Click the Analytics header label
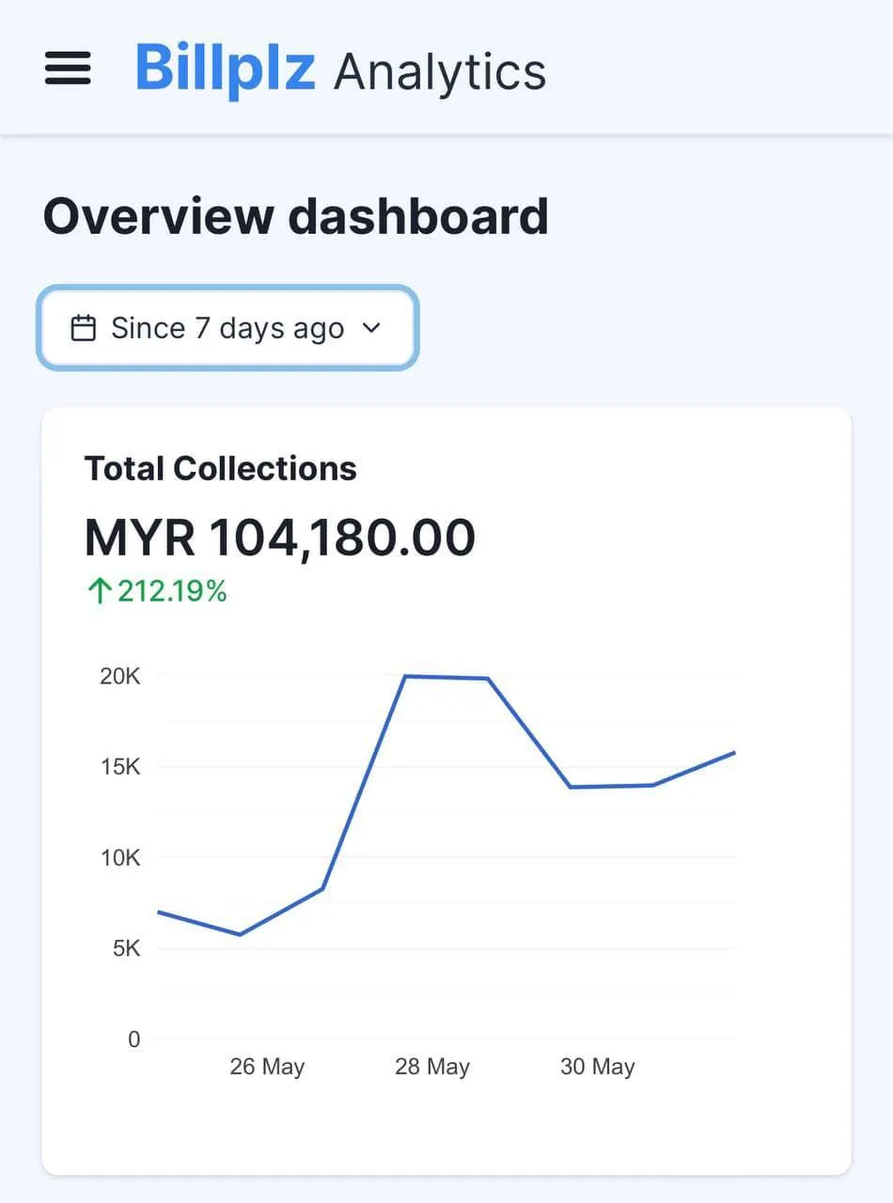 pyautogui.click(x=440, y=71)
